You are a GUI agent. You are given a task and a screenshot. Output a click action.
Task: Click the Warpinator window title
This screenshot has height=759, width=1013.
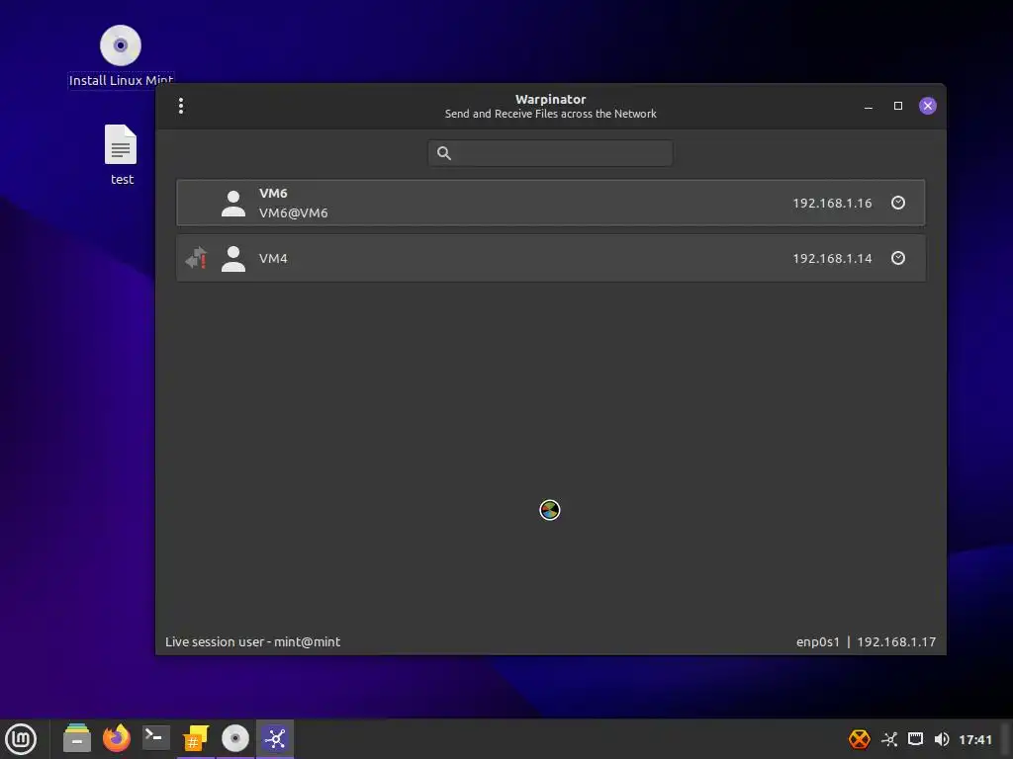[550, 100]
